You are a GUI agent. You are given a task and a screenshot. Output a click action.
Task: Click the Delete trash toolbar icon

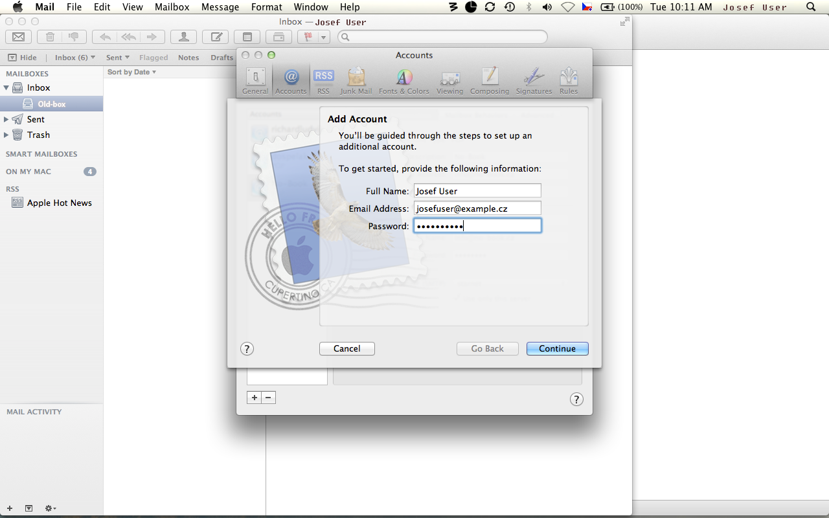pyautogui.click(x=50, y=37)
